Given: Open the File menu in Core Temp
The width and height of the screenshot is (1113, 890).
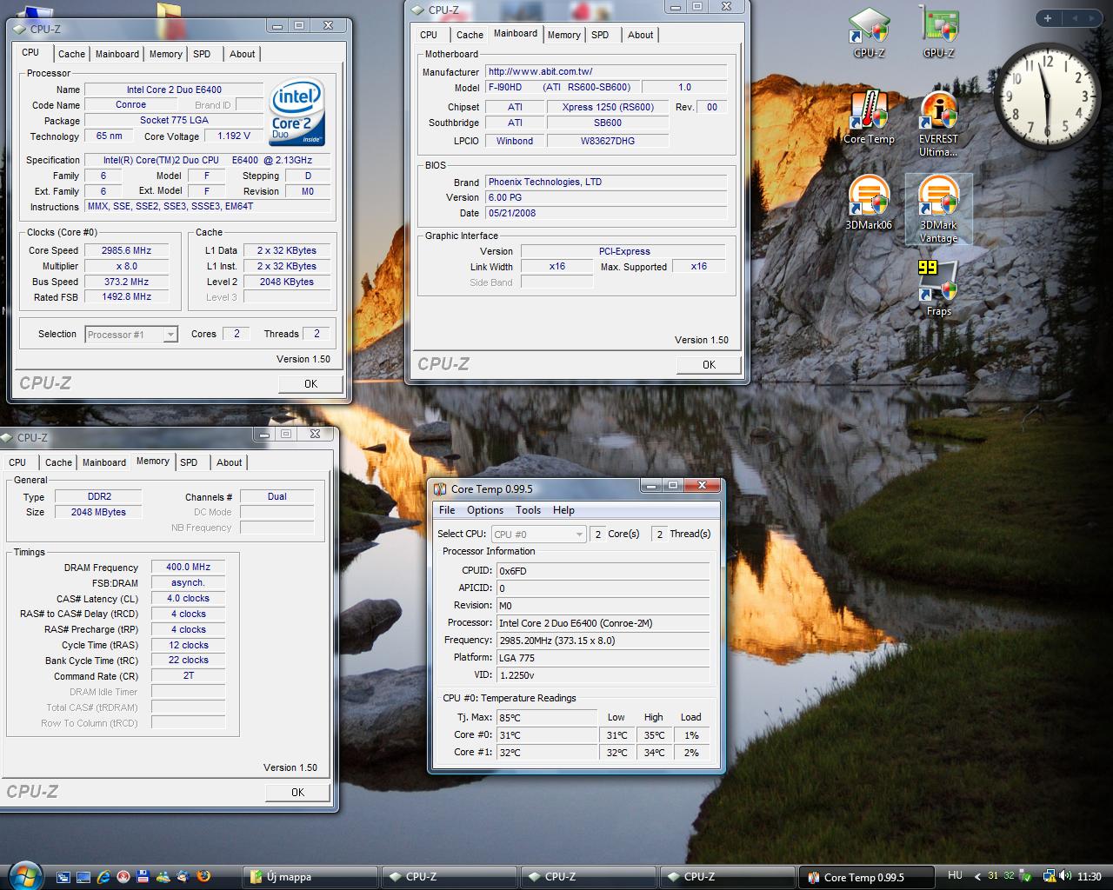Looking at the screenshot, I should tap(447, 510).
